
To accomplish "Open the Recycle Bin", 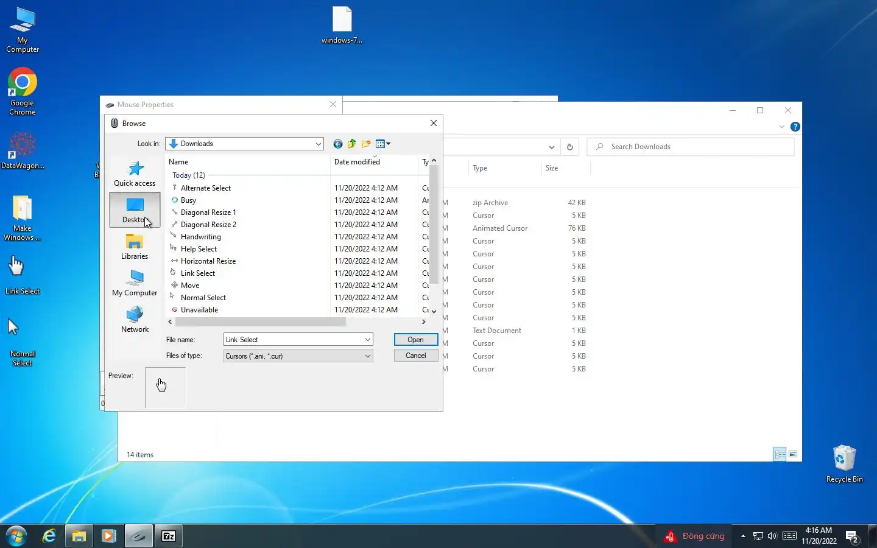I will pyautogui.click(x=844, y=463).
